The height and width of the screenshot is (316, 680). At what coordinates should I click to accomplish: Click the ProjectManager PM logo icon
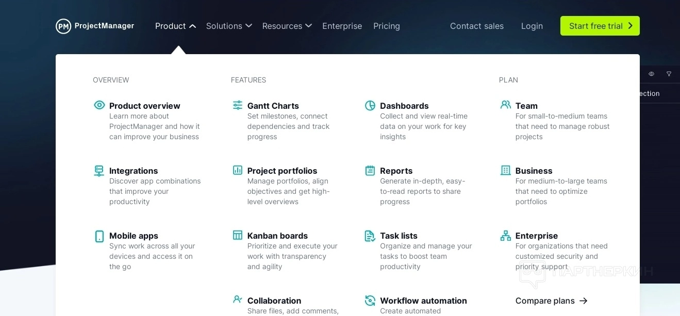coord(63,26)
